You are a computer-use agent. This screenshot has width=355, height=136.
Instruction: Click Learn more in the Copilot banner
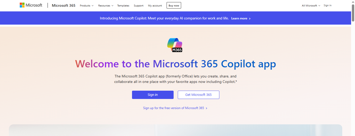241,18
